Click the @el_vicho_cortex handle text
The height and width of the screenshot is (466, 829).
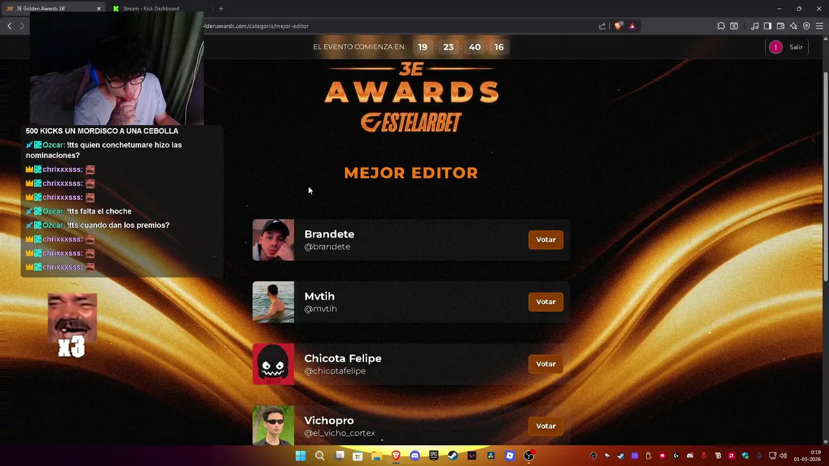[339, 433]
